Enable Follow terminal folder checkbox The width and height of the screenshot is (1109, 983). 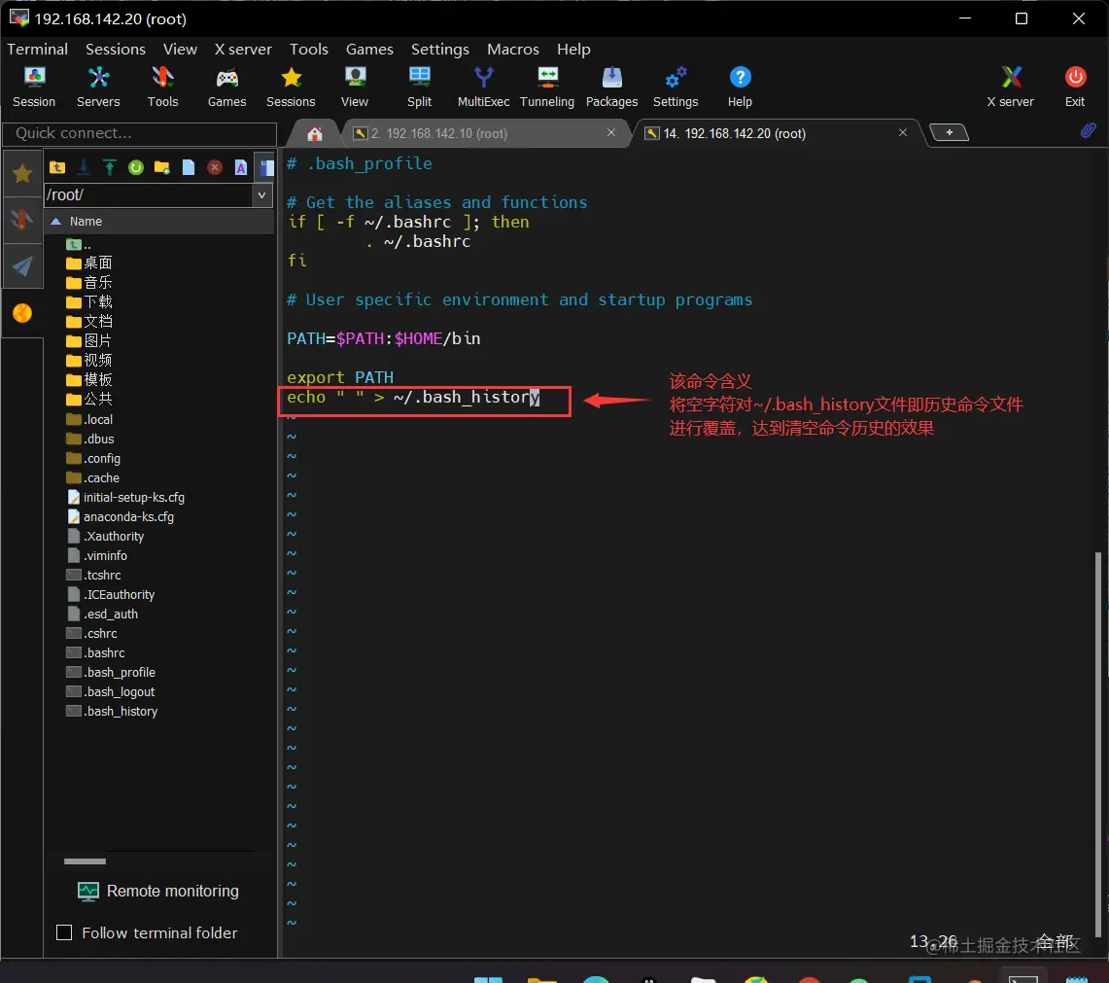point(64,932)
